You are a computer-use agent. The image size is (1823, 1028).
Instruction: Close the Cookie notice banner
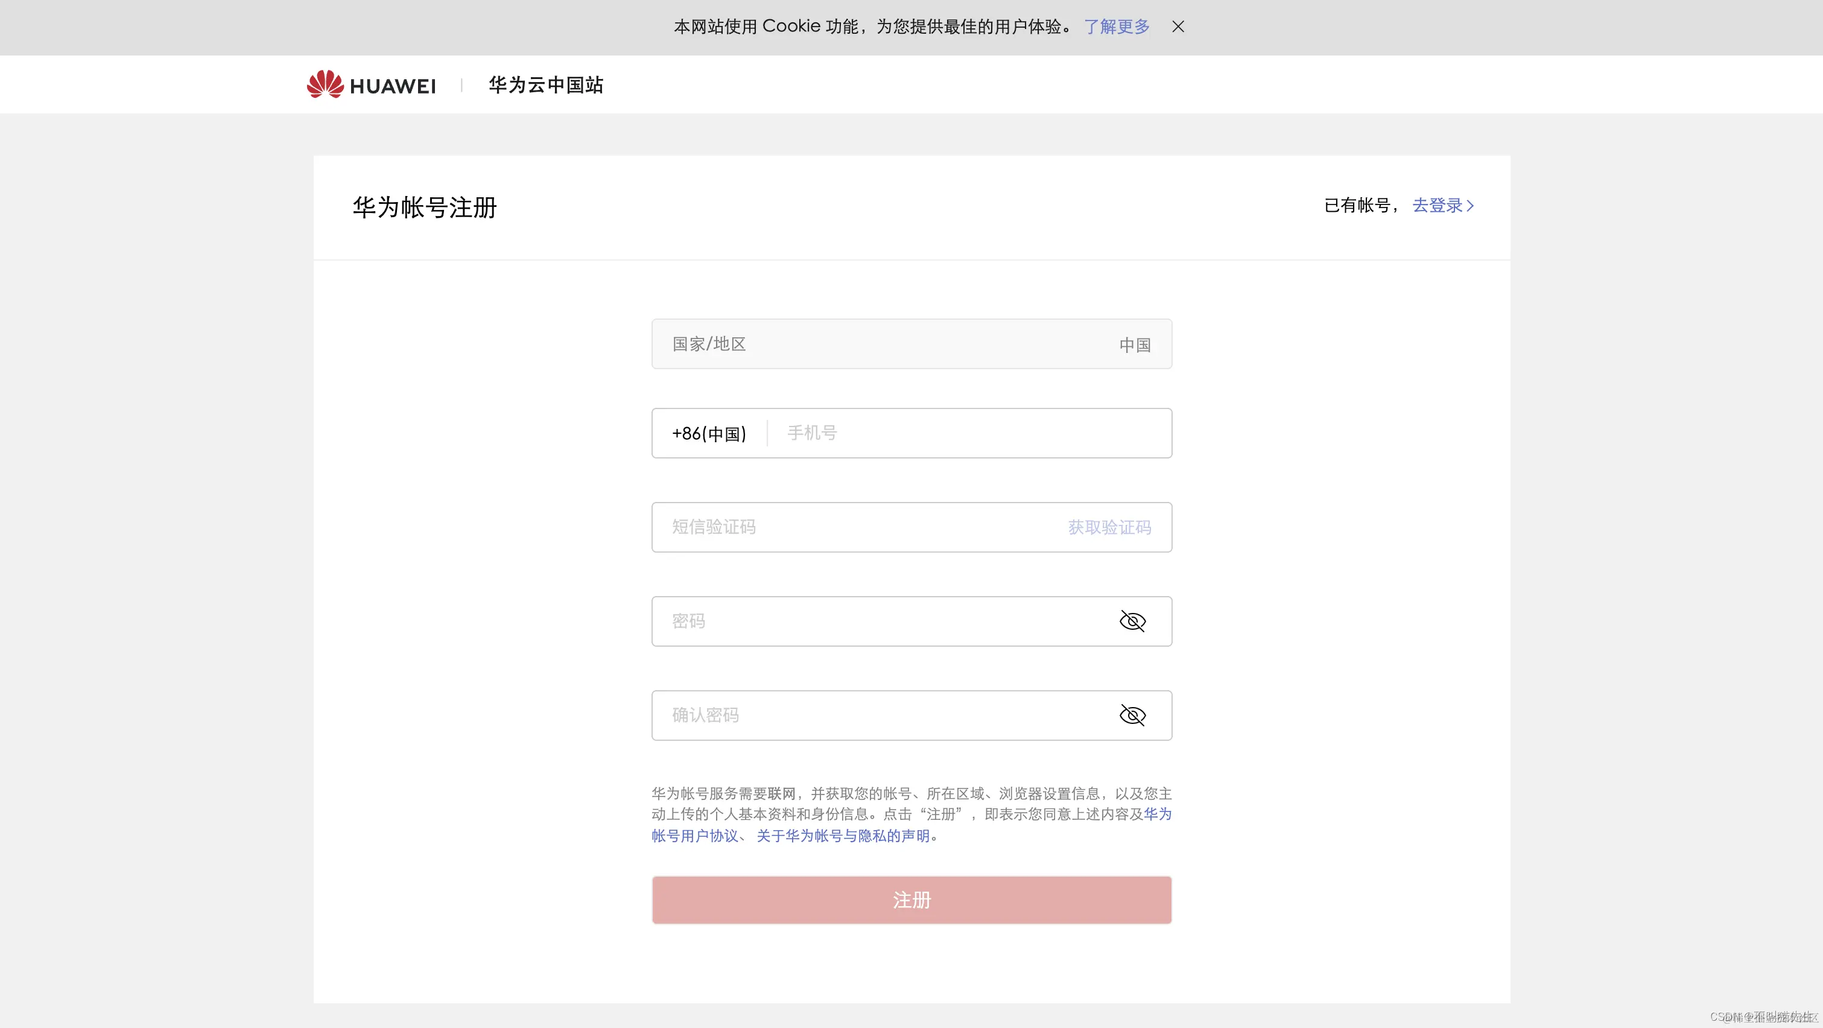click(x=1177, y=27)
